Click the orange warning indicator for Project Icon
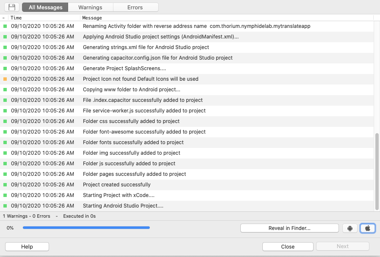Screen dimensions: 380x257 tap(5, 79)
